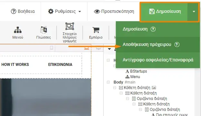The width and height of the screenshot is (201, 116).
Task: Select the Body #main tree node
Action: 124,82
